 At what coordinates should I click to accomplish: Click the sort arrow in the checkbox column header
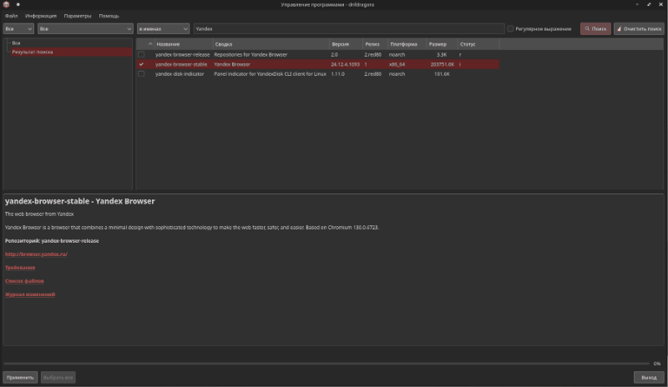(150, 44)
